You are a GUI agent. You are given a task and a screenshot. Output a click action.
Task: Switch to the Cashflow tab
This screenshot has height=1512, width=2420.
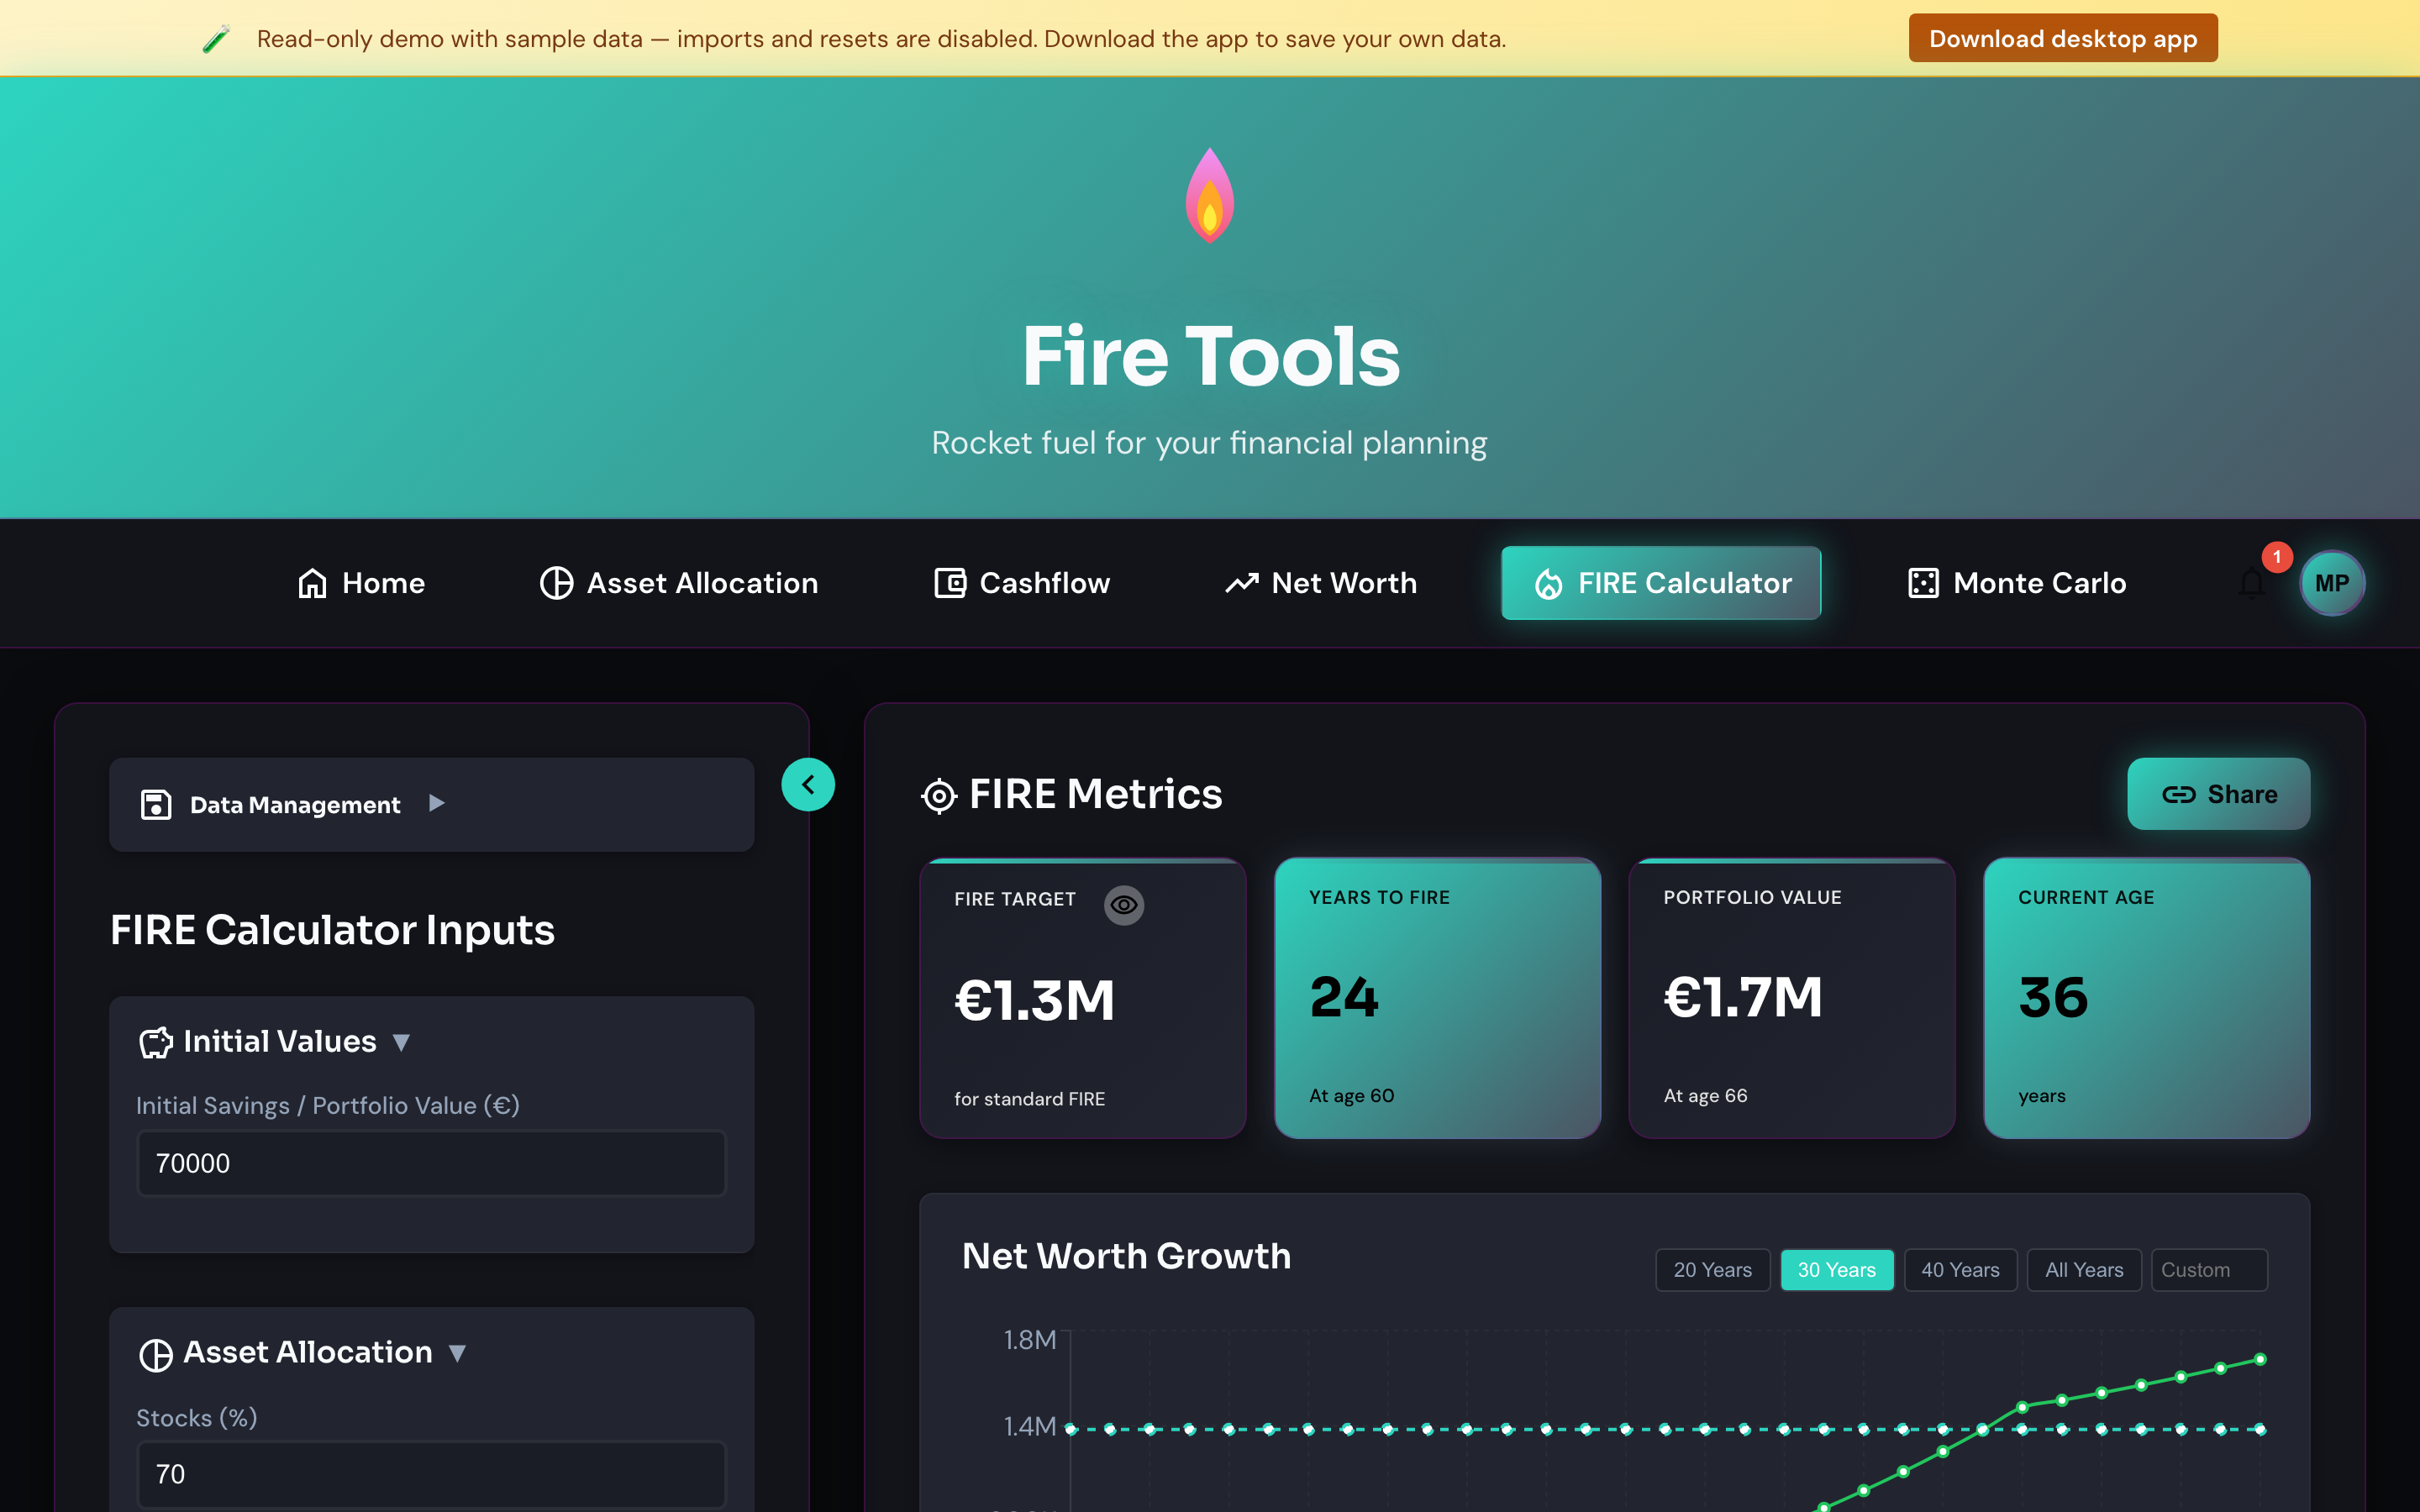pos(1022,583)
